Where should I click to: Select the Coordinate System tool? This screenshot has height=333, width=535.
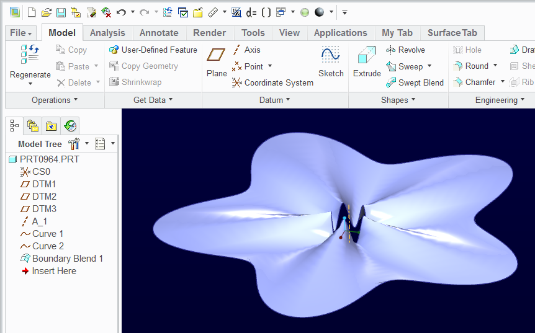[x=272, y=82]
